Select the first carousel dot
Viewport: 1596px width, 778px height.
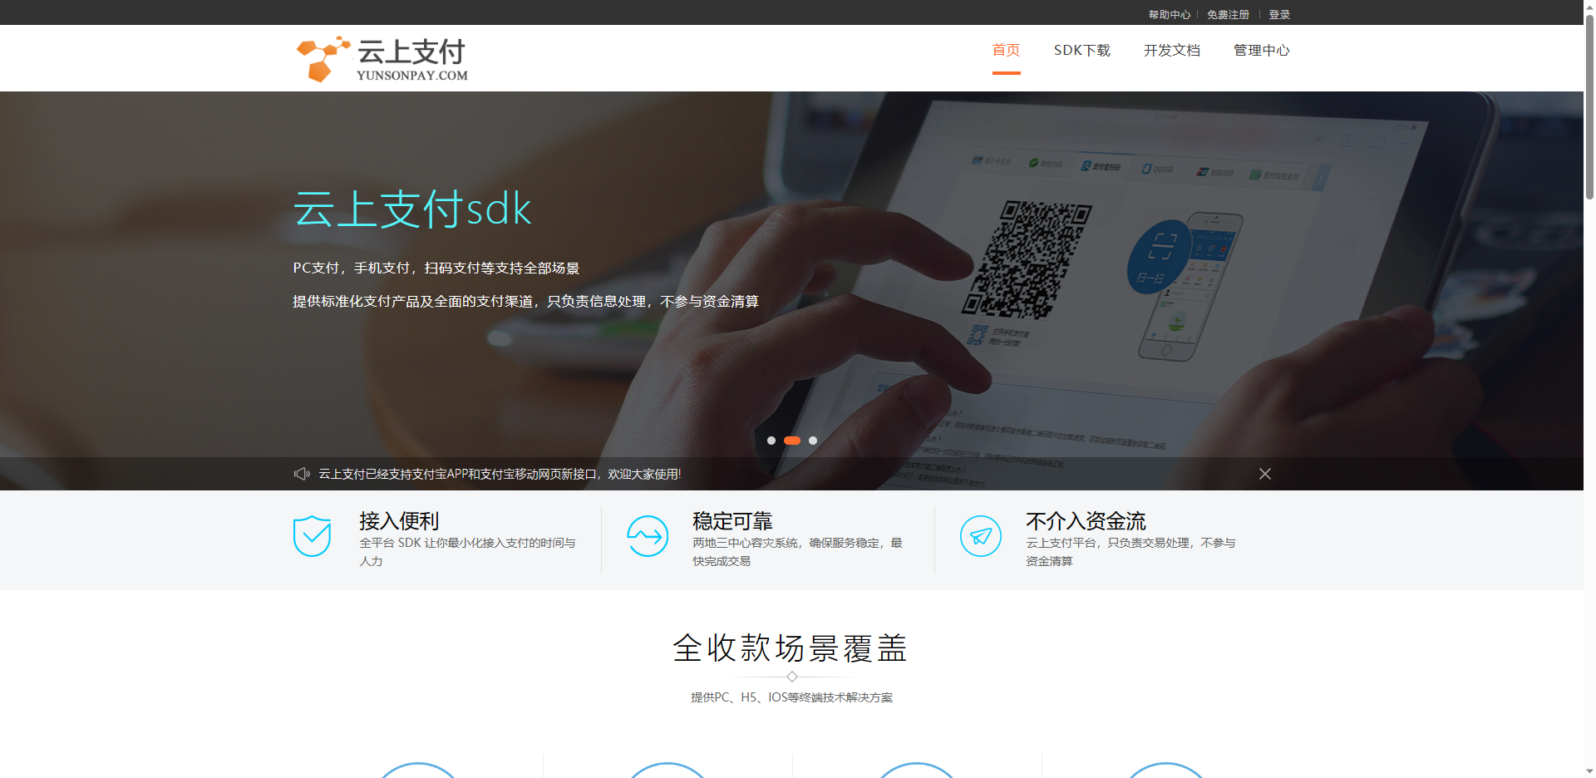771,441
